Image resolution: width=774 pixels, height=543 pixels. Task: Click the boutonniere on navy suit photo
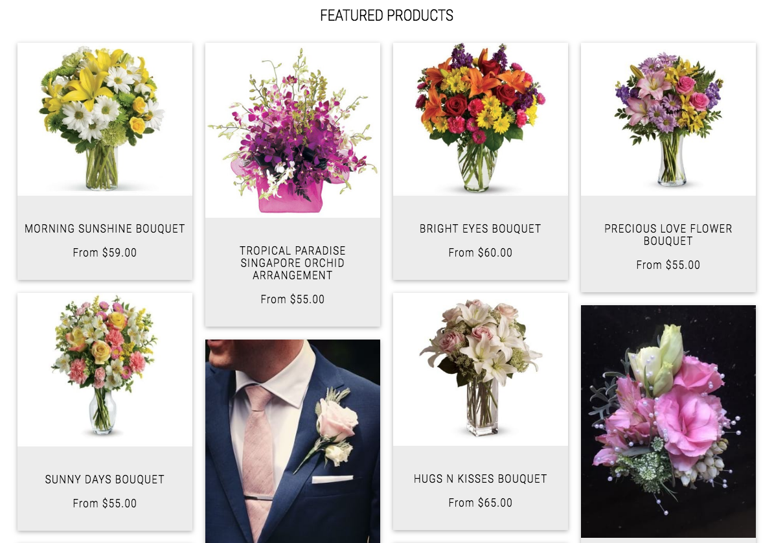(x=293, y=441)
